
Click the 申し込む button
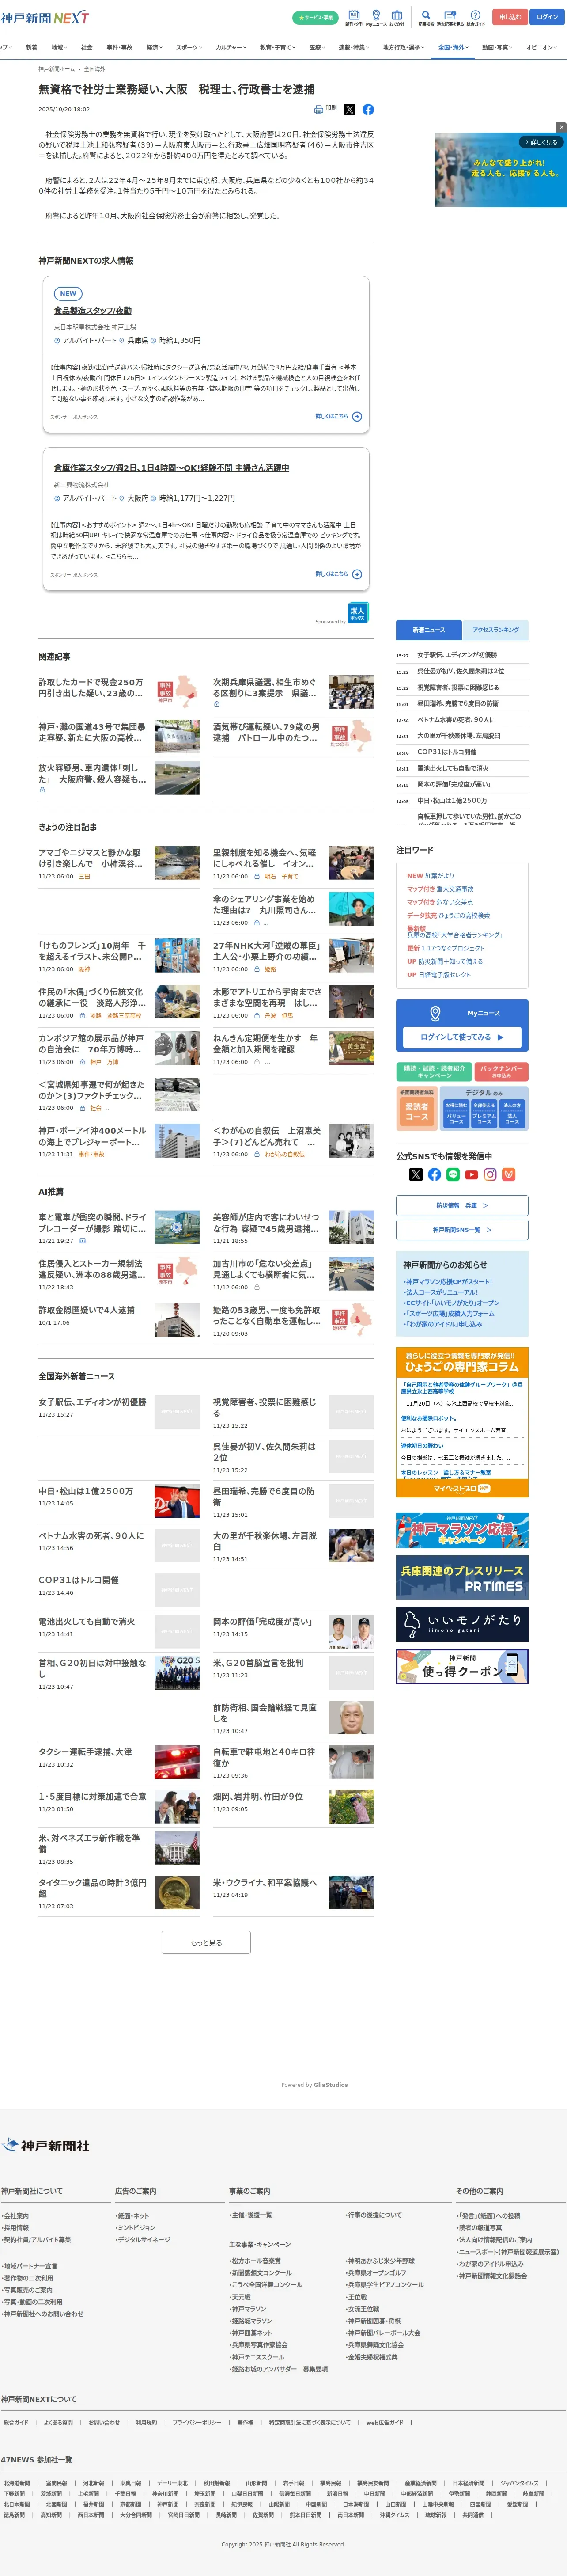click(510, 17)
